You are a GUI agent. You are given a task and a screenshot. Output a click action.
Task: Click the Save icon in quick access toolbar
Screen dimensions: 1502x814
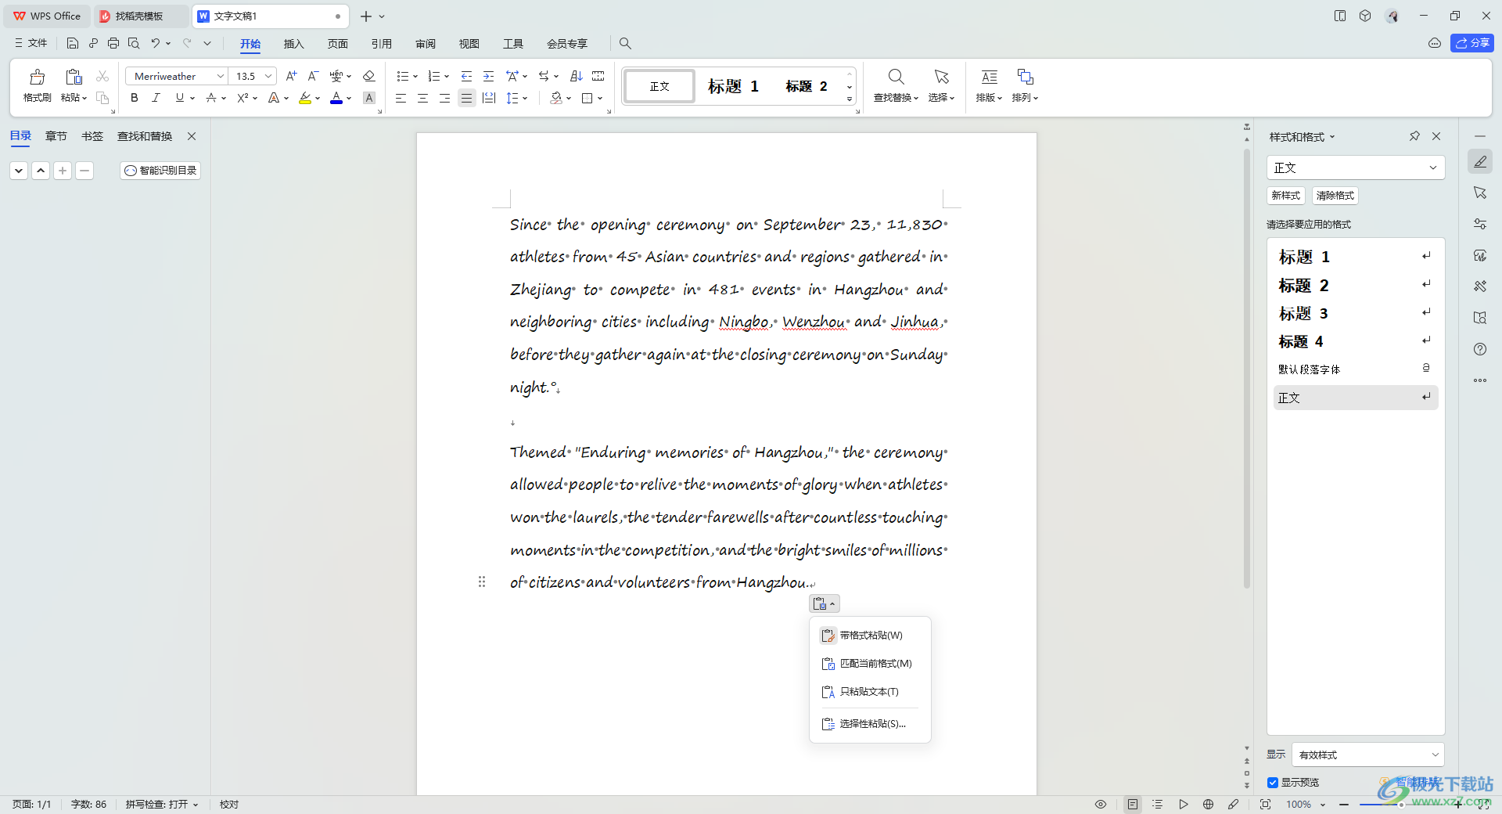pyautogui.click(x=73, y=43)
